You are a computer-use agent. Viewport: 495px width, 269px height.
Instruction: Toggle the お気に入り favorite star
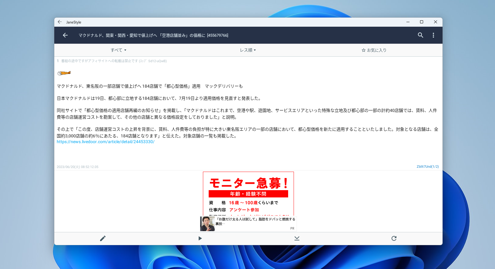click(374, 50)
